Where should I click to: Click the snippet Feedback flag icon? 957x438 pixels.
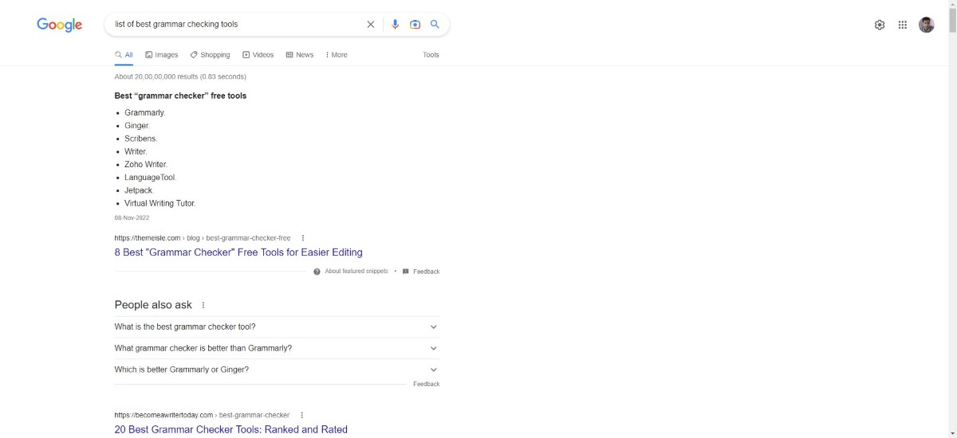tap(406, 272)
